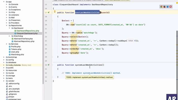Select the Http folder
This screenshot has height=100, width=178.
tap(13, 12)
